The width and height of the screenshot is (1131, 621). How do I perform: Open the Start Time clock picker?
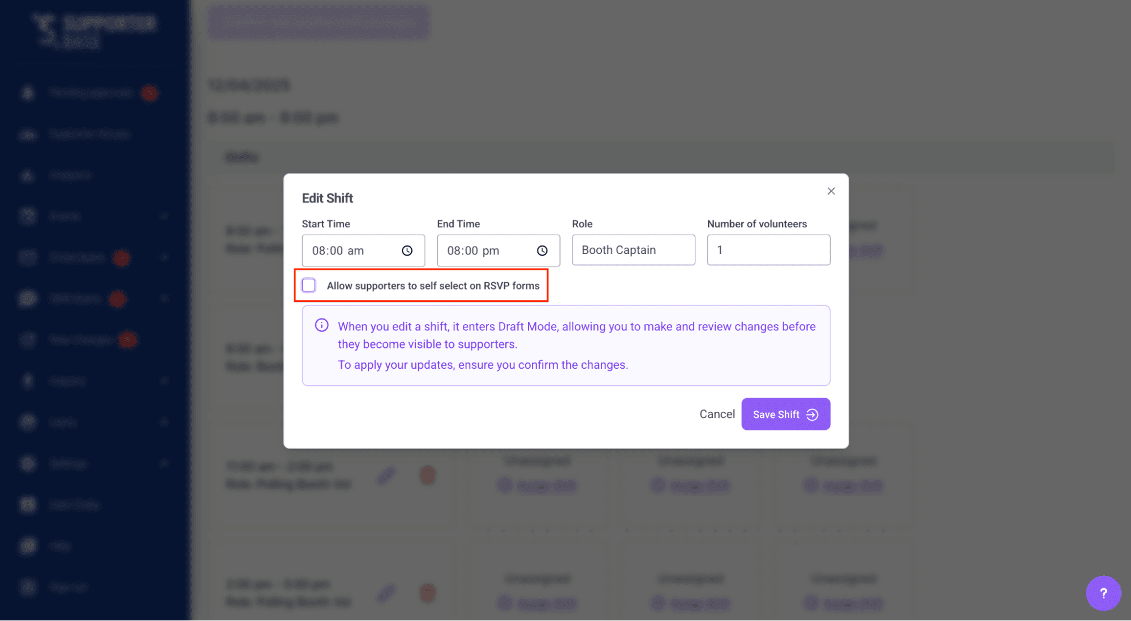pos(407,251)
